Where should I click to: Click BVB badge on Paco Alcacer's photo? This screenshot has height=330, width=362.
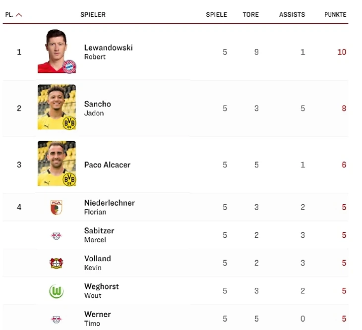pos(69,179)
